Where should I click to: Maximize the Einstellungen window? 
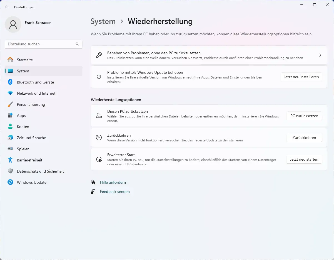[314, 5]
